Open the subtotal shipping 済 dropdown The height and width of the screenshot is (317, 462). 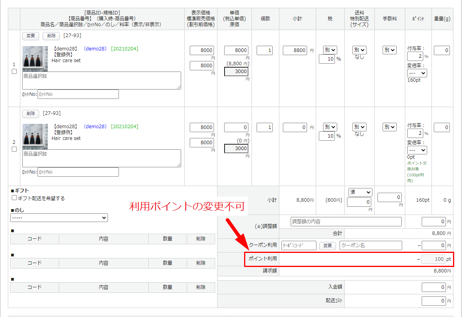click(x=360, y=192)
